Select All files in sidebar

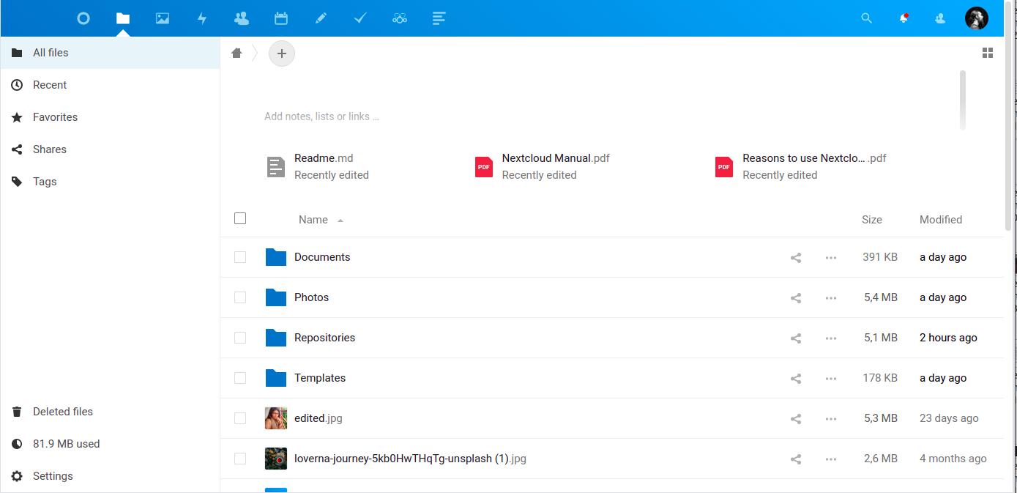(x=110, y=53)
